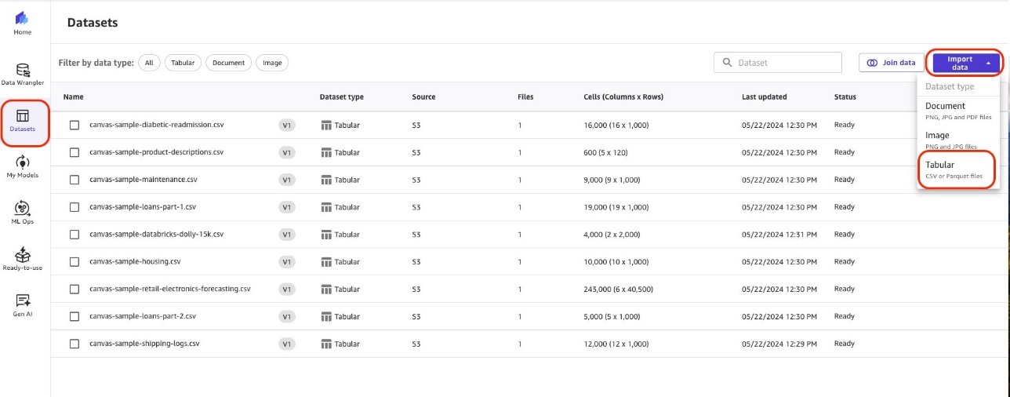
Task: Filter datasets by Document type
Action: pos(229,63)
